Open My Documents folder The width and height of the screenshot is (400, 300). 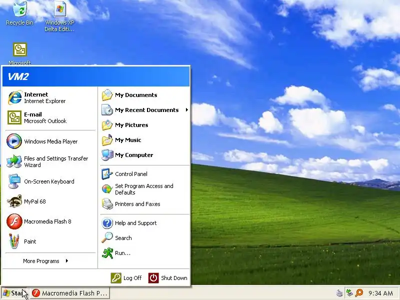(145, 95)
